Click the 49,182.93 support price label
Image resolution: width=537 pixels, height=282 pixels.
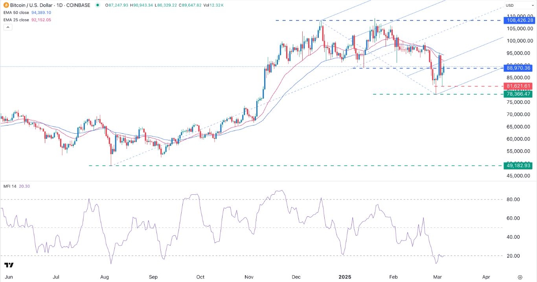(x=519, y=166)
